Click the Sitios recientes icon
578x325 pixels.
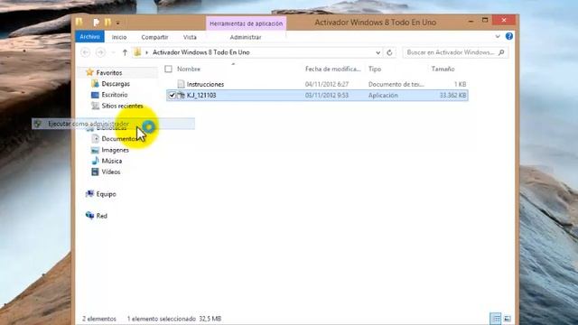pyautogui.click(x=95, y=106)
